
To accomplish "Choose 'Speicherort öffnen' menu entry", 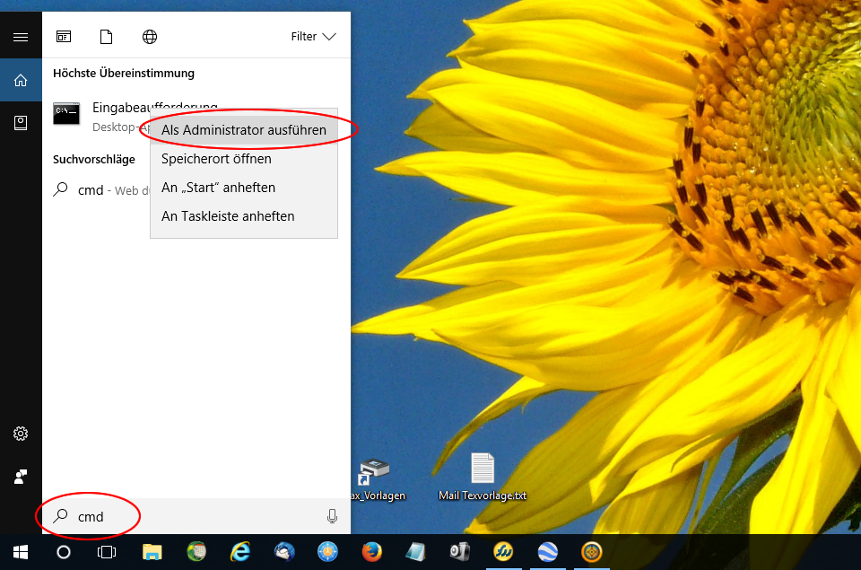I will [x=216, y=159].
